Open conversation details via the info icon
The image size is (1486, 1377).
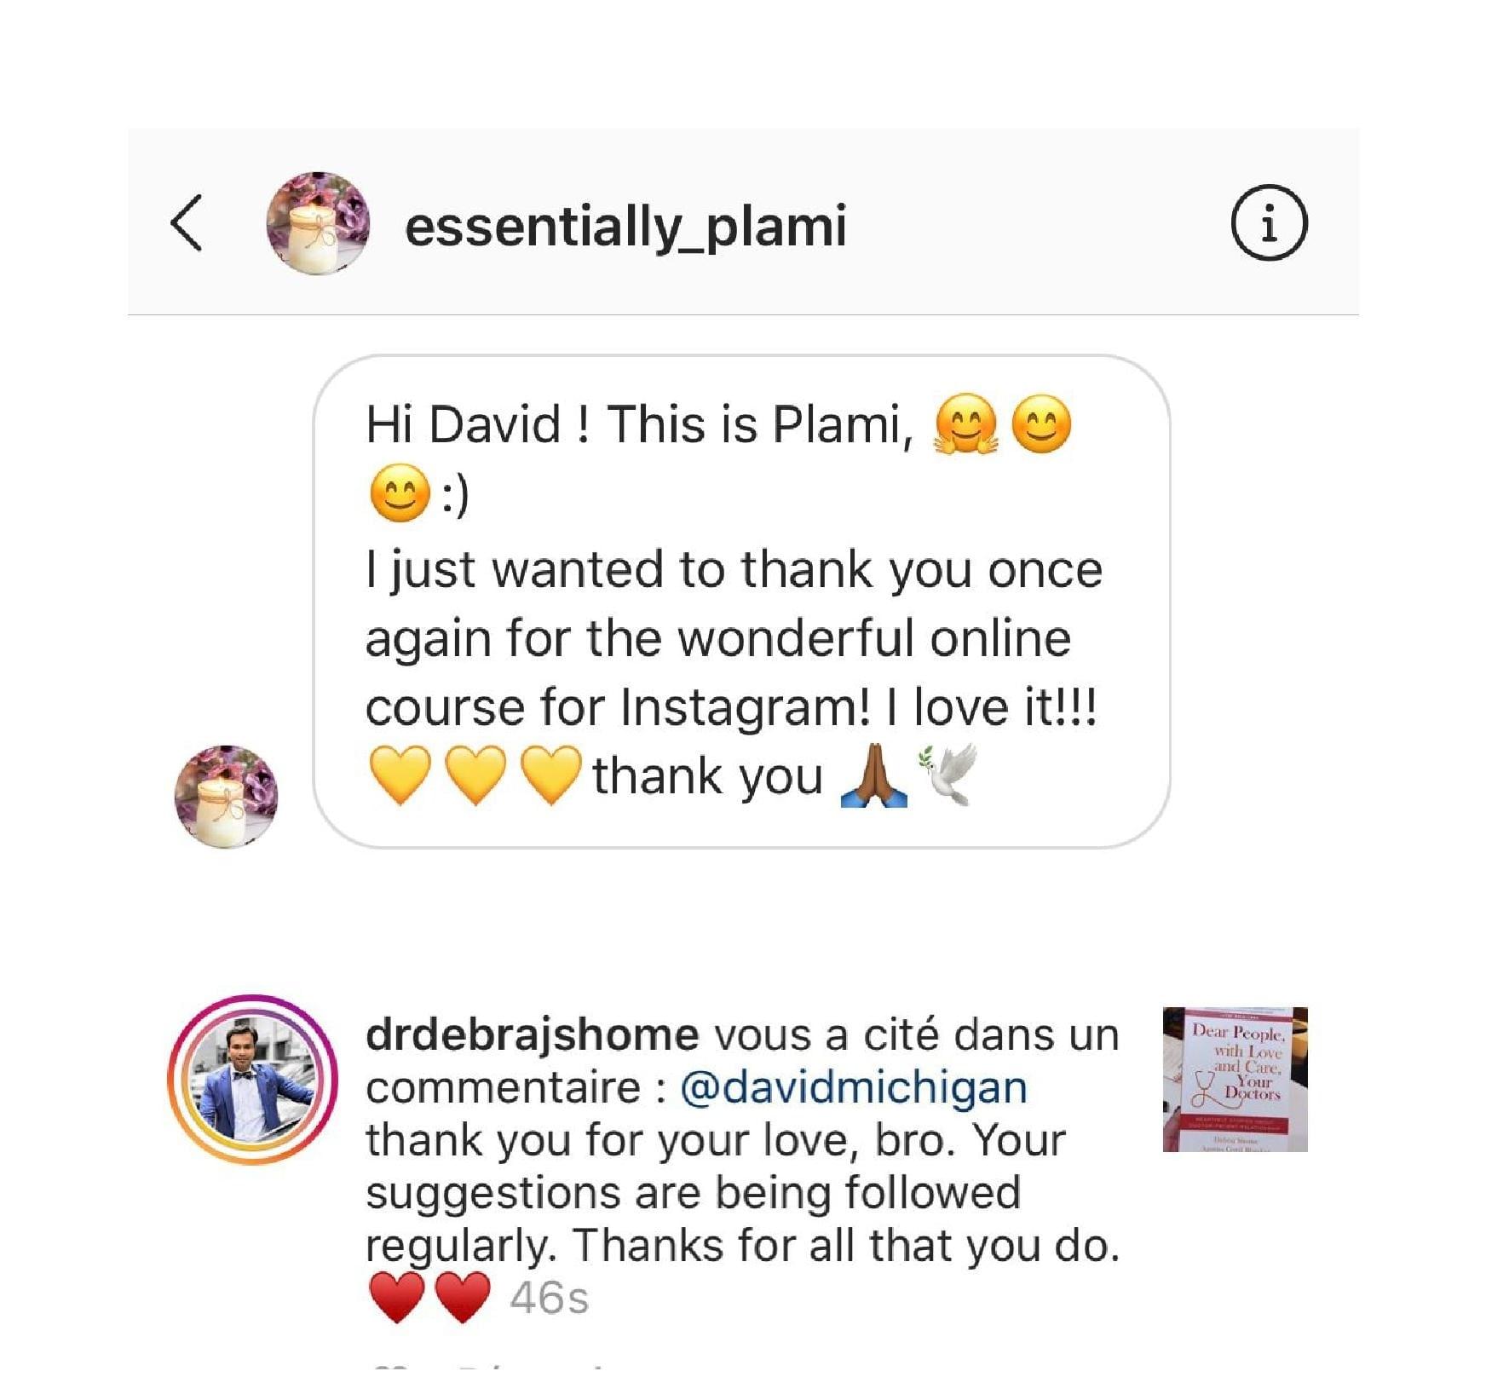(x=1268, y=223)
